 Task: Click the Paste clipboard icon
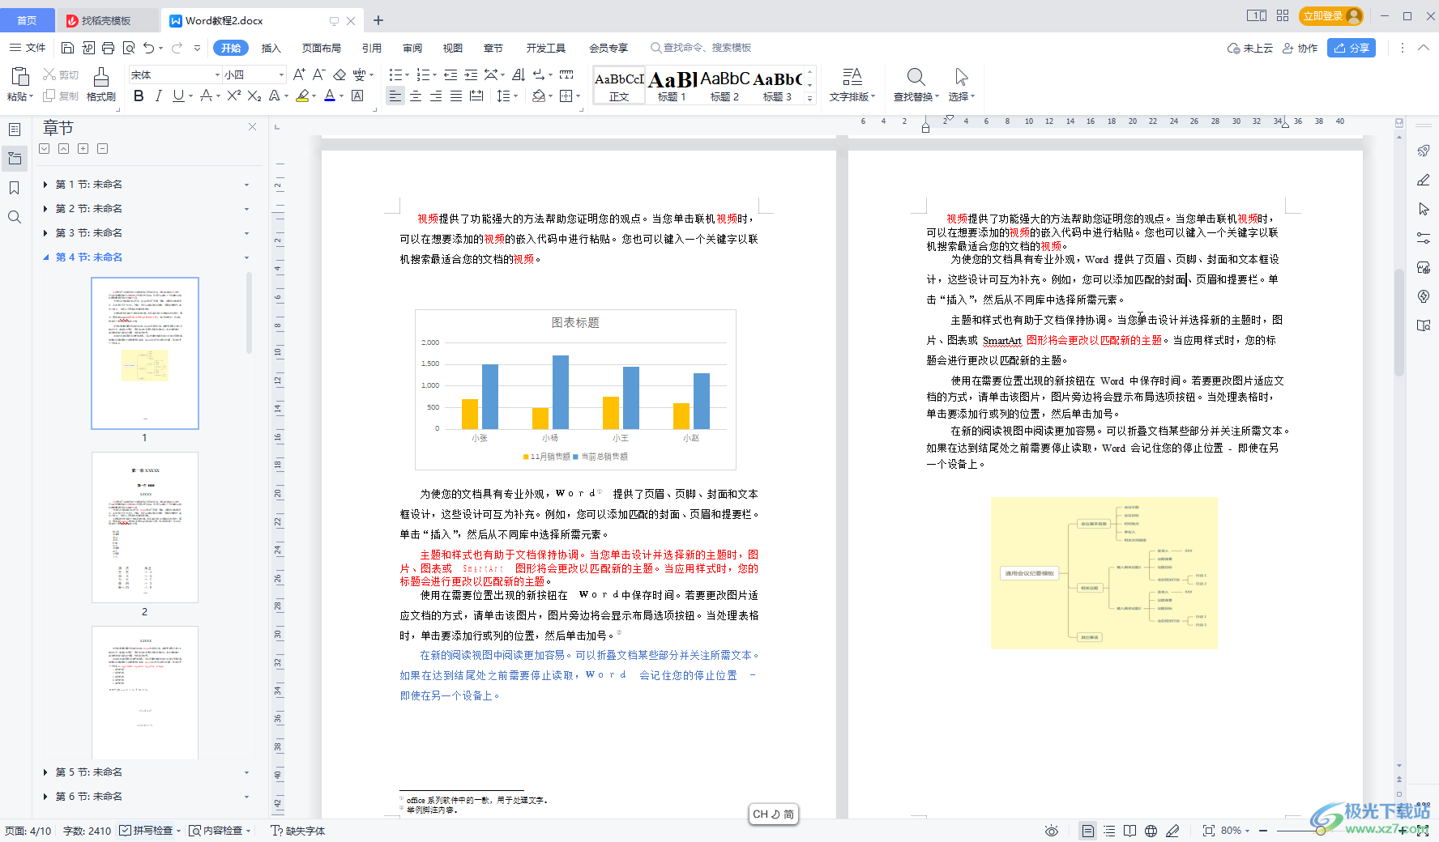(20, 77)
